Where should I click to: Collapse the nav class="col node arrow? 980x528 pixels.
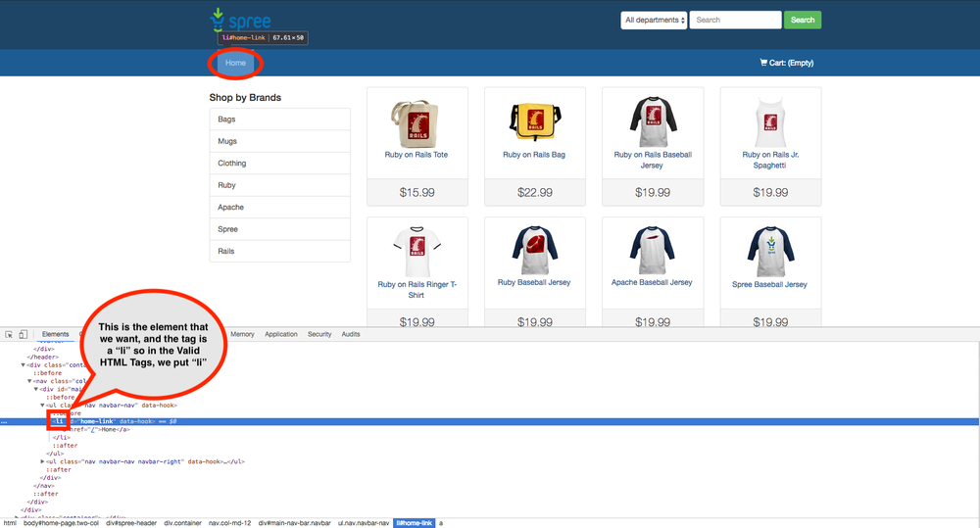tap(29, 381)
